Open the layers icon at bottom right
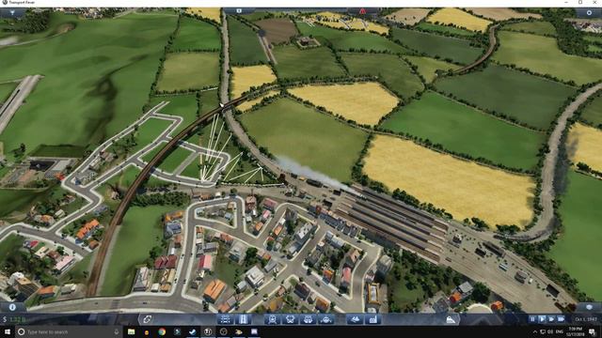This screenshot has height=338, width=602. click(x=589, y=307)
